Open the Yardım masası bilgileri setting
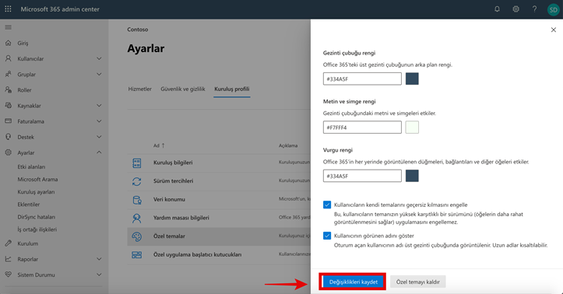The image size is (563, 294). (181, 218)
